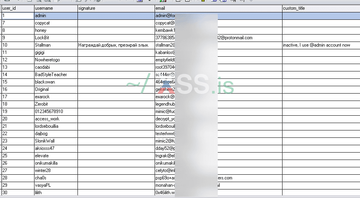Screen dimensions: 360x198
Task: Select user_id cell 14
Action: tap(18, 75)
